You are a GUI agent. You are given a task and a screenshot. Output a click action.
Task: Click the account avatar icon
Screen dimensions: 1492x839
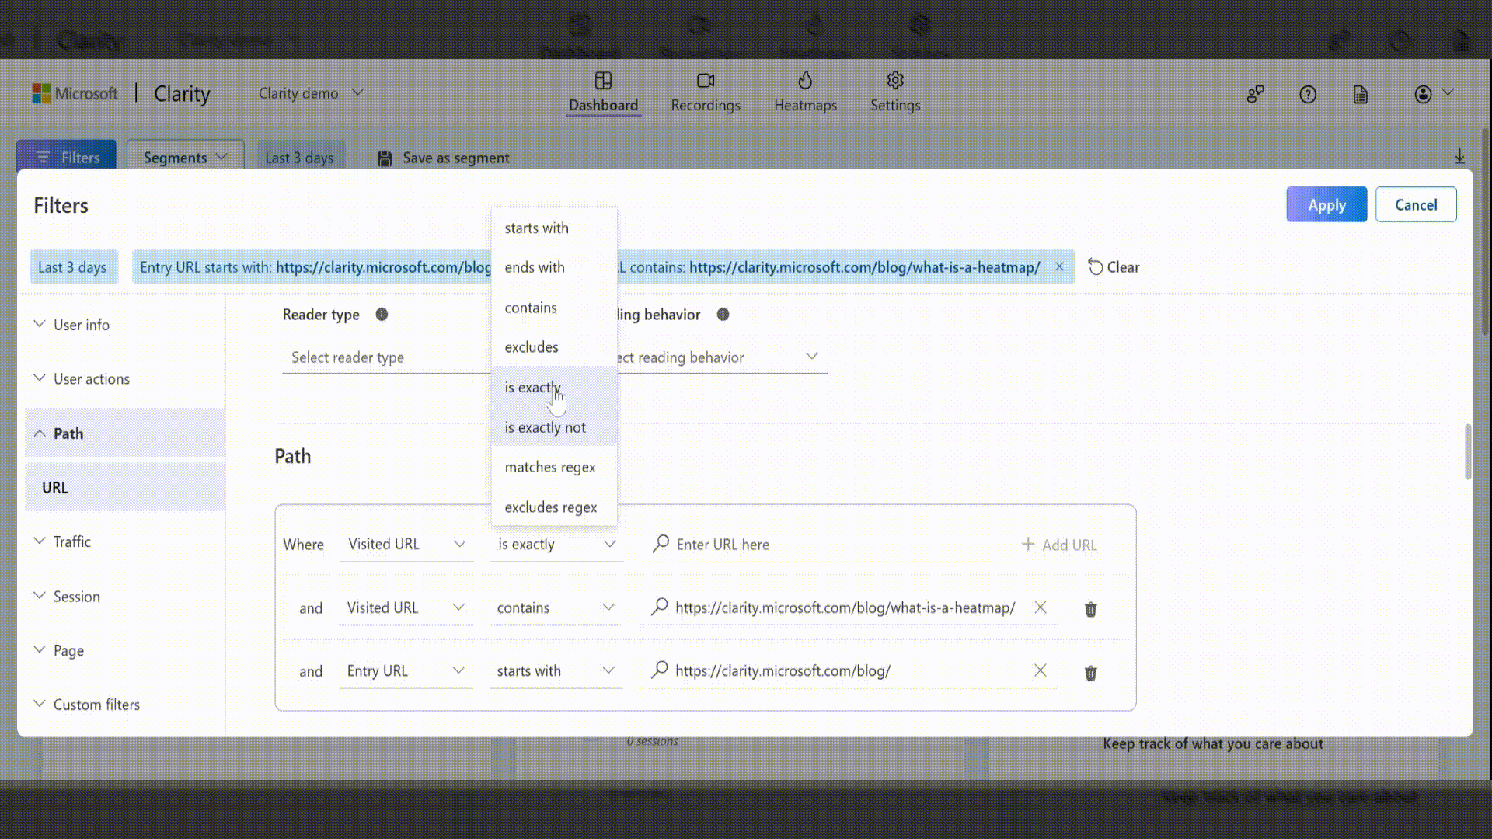tap(1422, 94)
